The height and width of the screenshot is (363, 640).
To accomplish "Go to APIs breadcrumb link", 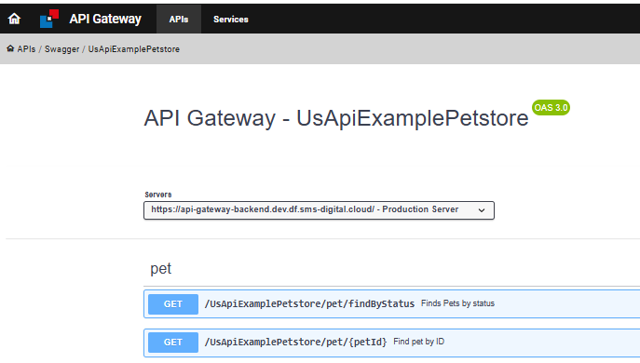I will coord(26,49).
